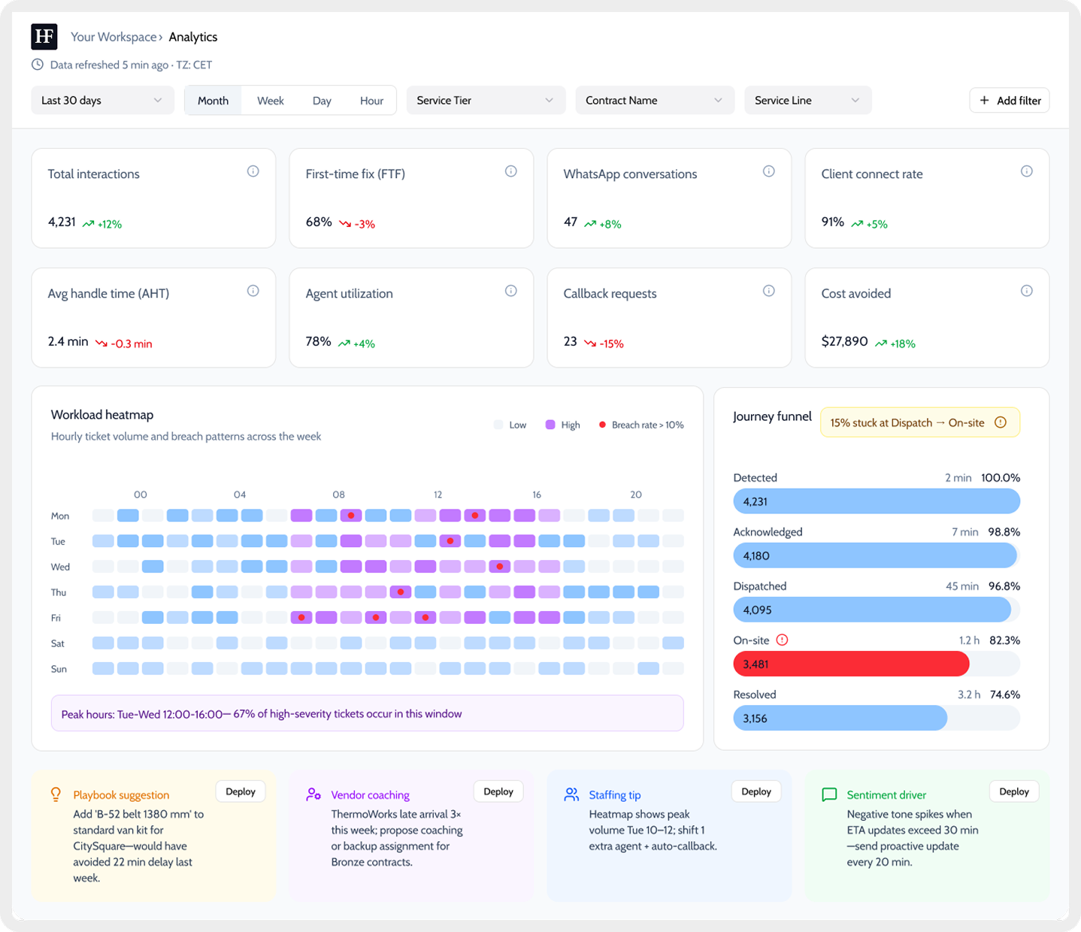Open info icon on First-time fix card
The image size is (1081, 932).
click(511, 171)
